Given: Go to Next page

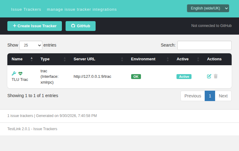Looking at the screenshot, I should [223, 96].
